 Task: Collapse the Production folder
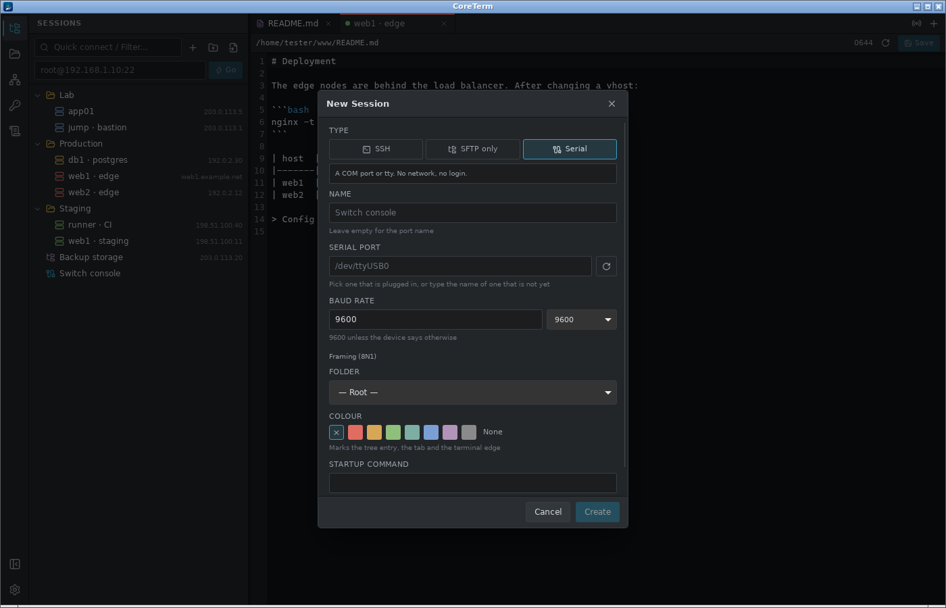(x=38, y=144)
